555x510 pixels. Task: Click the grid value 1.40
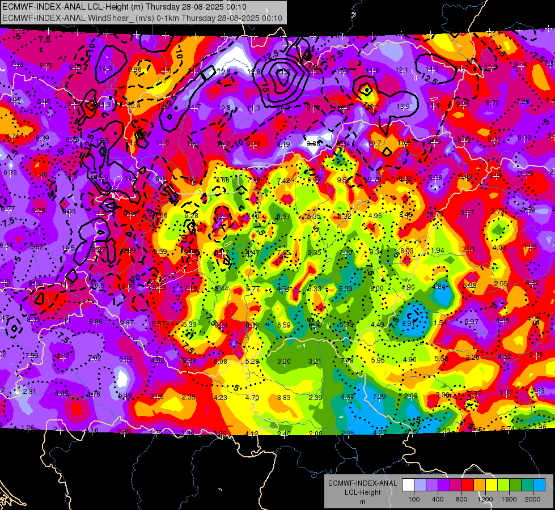click(41, 175)
